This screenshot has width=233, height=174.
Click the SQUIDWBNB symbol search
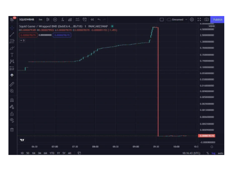click(27, 19)
